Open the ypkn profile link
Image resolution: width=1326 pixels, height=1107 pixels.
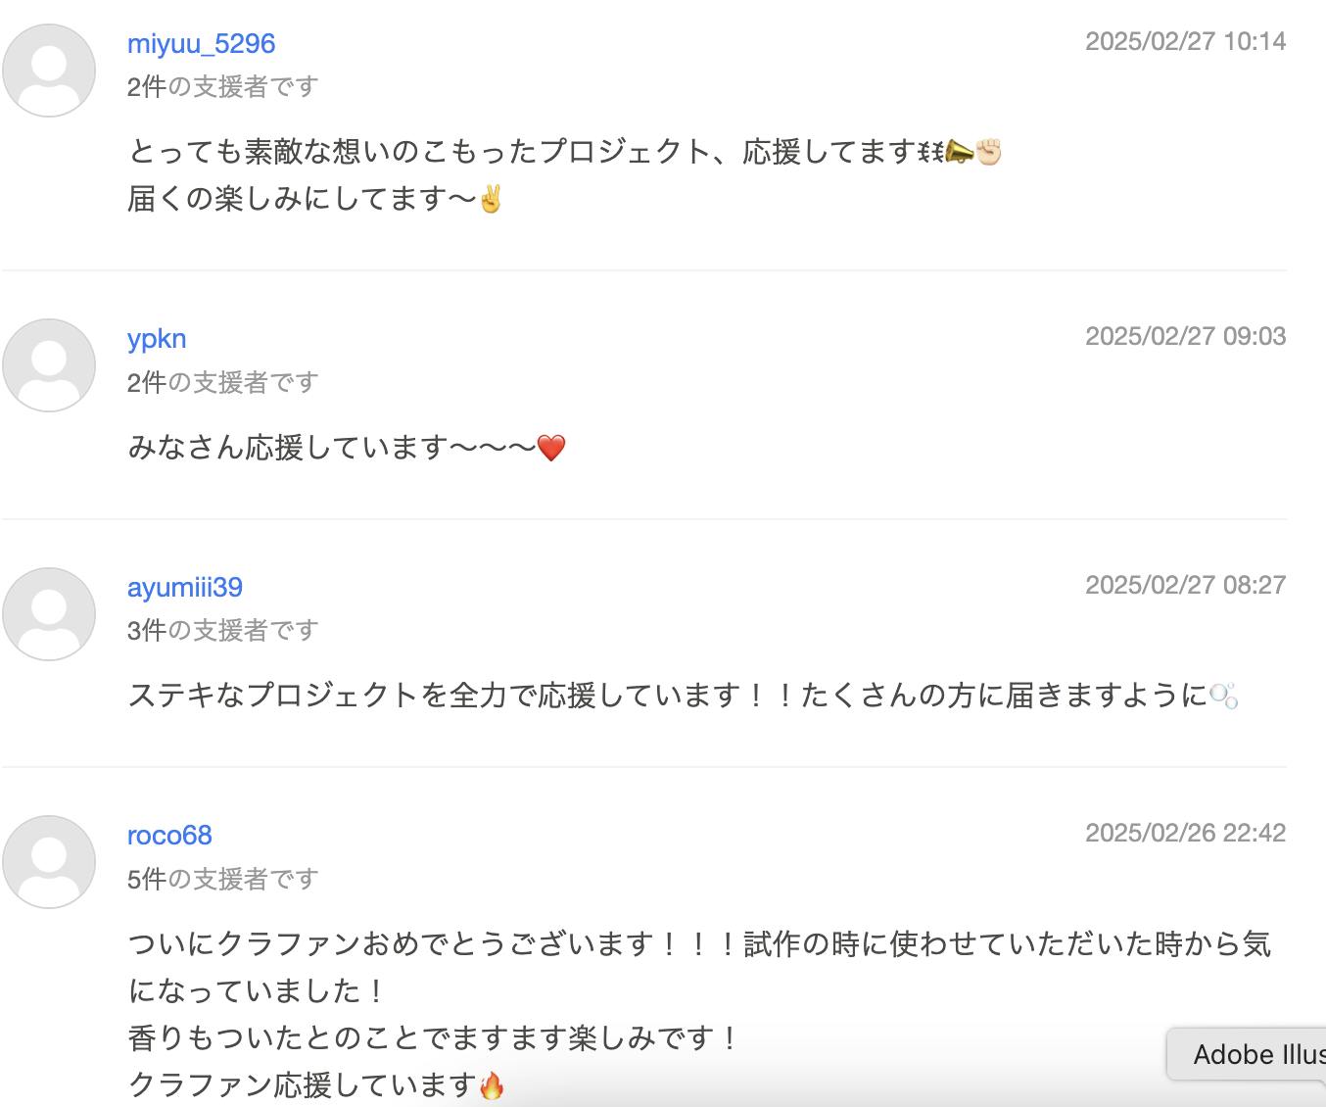coord(157,339)
